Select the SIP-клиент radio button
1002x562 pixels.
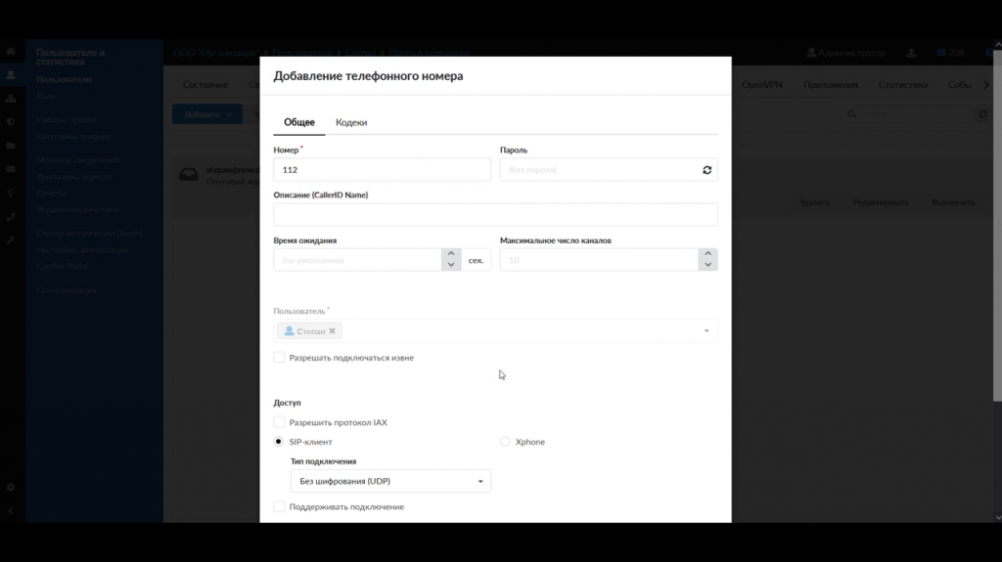click(279, 442)
